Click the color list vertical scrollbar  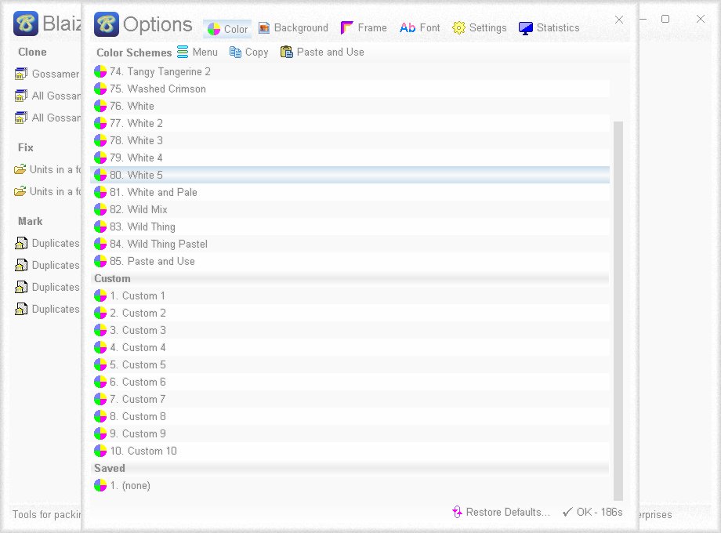click(618, 310)
